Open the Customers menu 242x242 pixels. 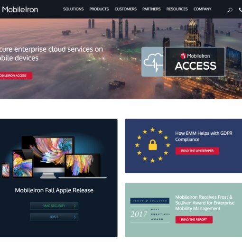(x=126, y=9)
